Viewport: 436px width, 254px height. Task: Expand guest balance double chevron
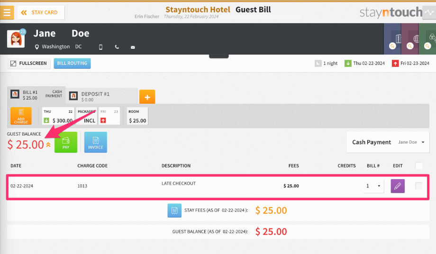[x=48, y=145]
